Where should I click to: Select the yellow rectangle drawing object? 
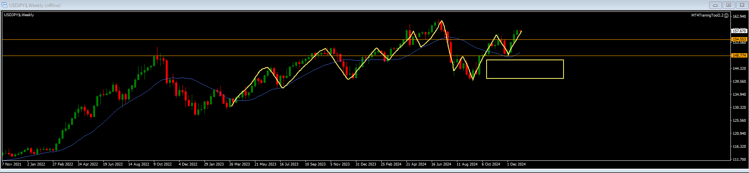pos(525,60)
